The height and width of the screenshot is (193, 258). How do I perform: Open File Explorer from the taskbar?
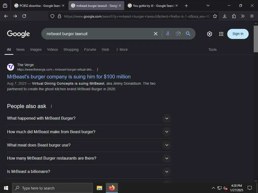coord(99,188)
